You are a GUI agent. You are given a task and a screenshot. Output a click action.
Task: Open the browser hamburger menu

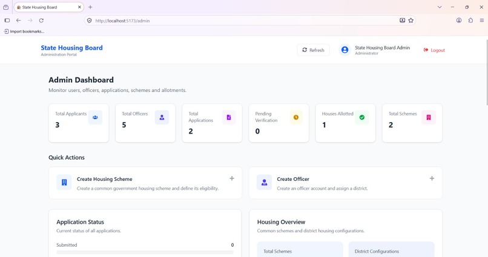tap(482, 21)
